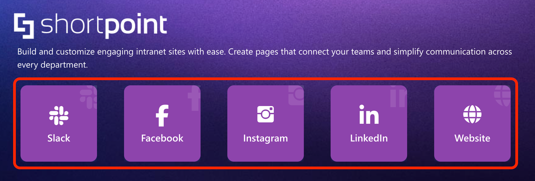Click the ShortPoint bracket logo mark

tap(24, 26)
